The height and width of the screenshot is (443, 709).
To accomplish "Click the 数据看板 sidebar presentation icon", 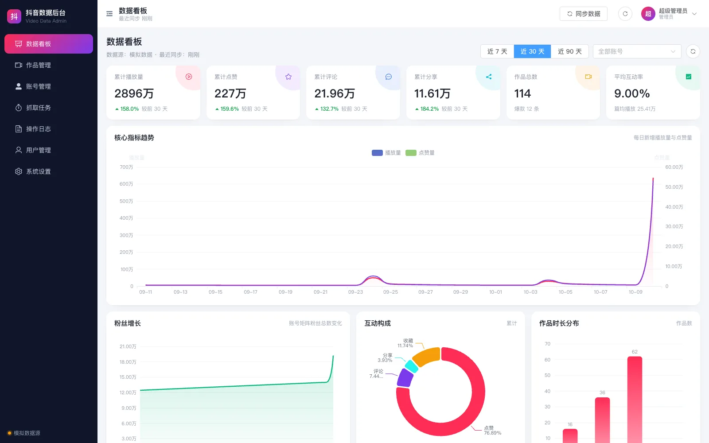I will coord(19,44).
